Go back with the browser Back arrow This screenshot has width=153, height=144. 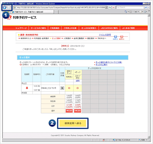4,8
